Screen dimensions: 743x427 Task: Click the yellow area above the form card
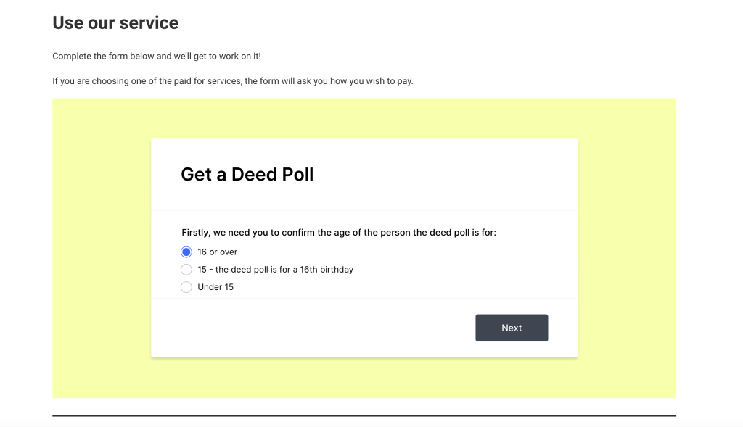364,118
